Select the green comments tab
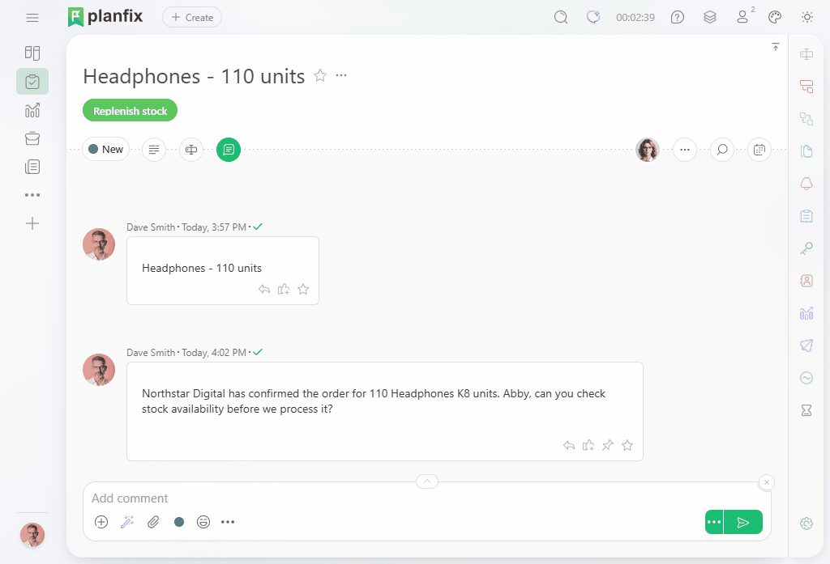The width and height of the screenshot is (830, 564). click(229, 150)
